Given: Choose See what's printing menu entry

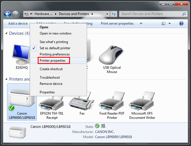Looking at the screenshot, I should point(58,42).
